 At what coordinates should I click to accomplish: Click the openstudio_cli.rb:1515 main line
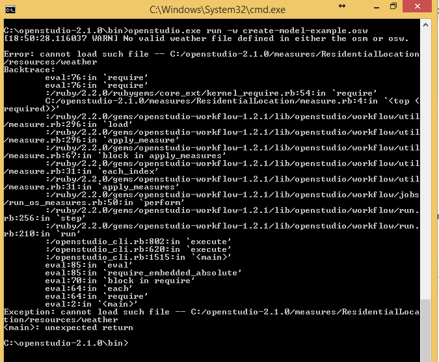click(139, 257)
